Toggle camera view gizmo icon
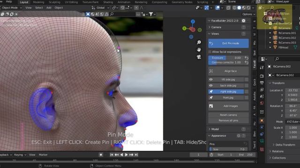The height and width of the screenshot is (168, 300). (199, 57)
